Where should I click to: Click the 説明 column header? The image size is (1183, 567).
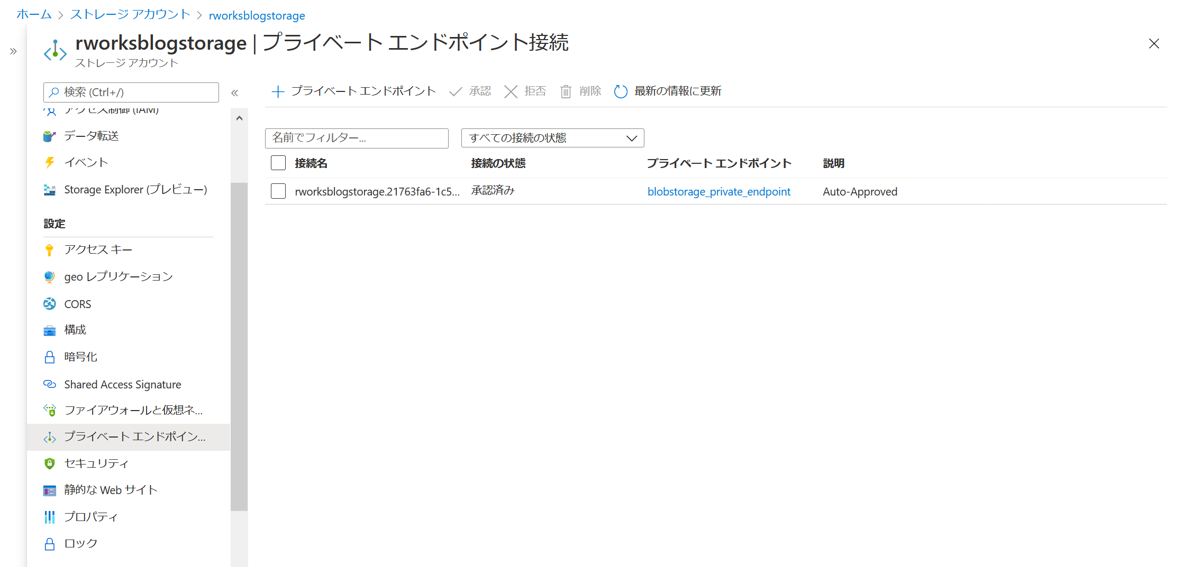834,163
